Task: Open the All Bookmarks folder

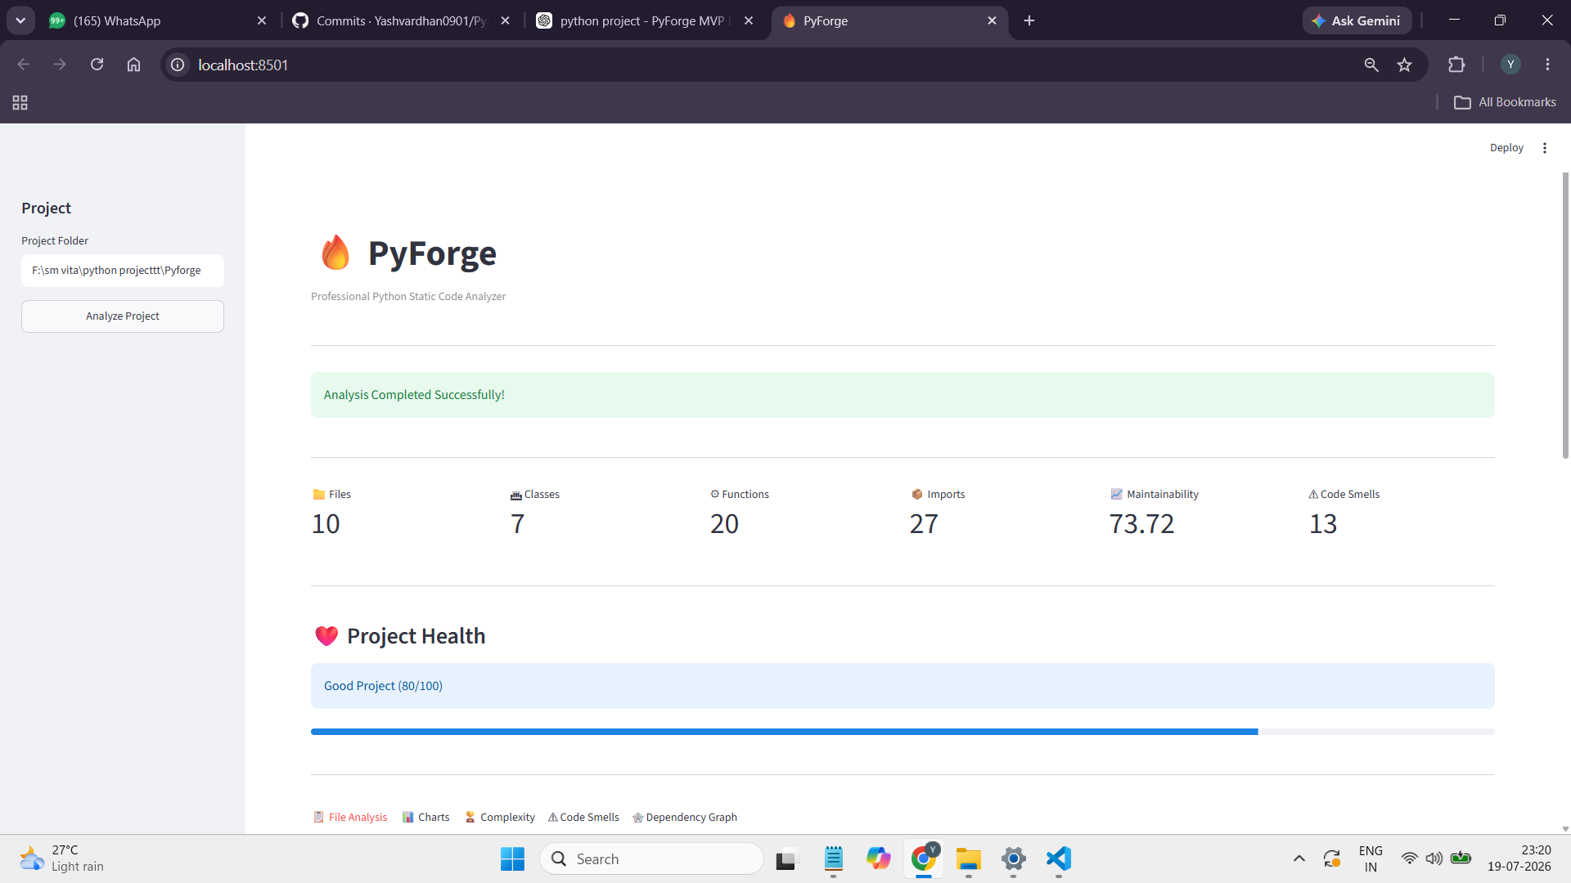Action: [1505, 102]
